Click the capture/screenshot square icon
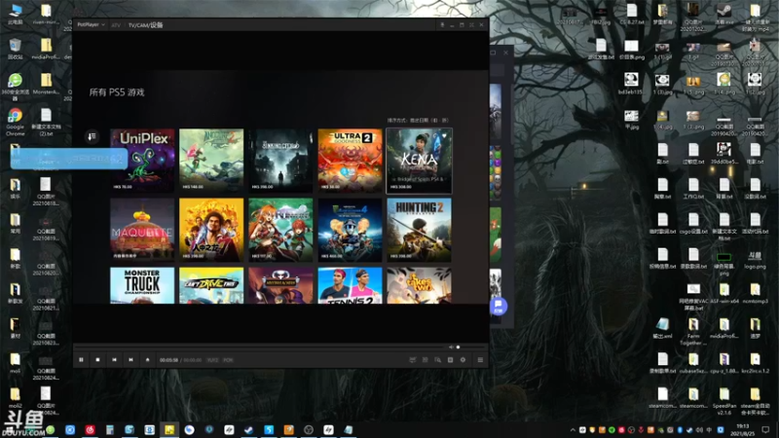Viewport: 779px width, 438px height. coord(450,359)
